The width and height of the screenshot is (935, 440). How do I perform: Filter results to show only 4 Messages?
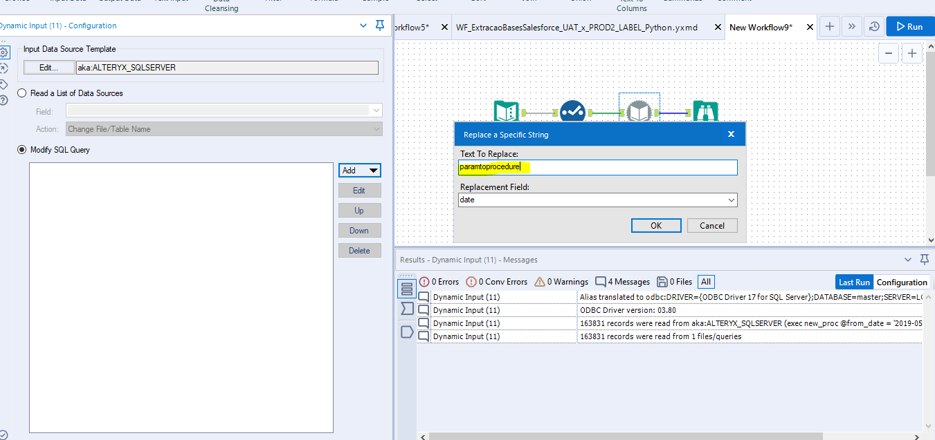point(622,282)
